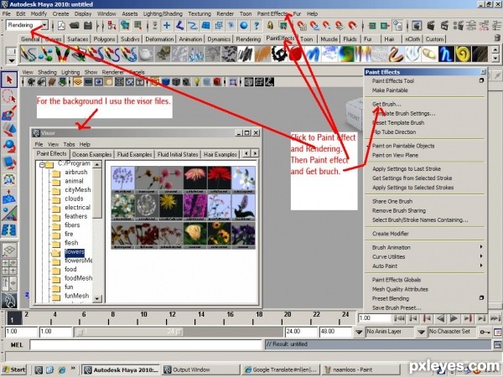
Task: Click the plus snap icon in status line
Action: pos(167,25)
